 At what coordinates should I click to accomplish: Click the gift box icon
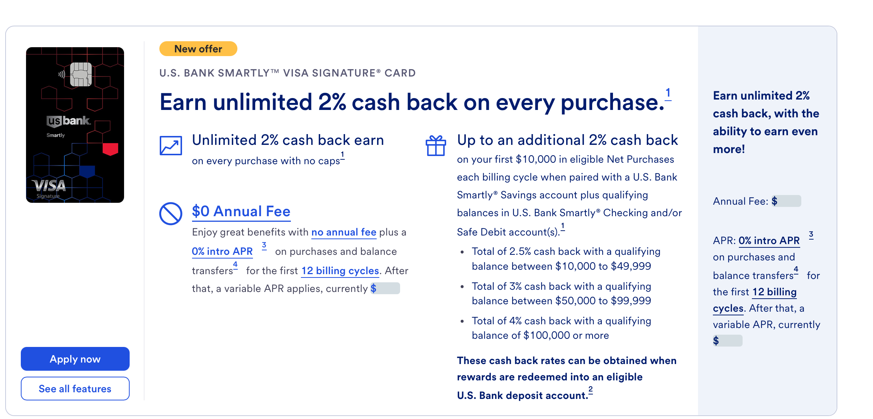click(436, 146)
